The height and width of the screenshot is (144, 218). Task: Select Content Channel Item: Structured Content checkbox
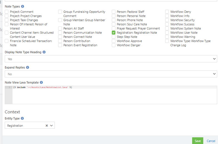[x=7, y=33]
